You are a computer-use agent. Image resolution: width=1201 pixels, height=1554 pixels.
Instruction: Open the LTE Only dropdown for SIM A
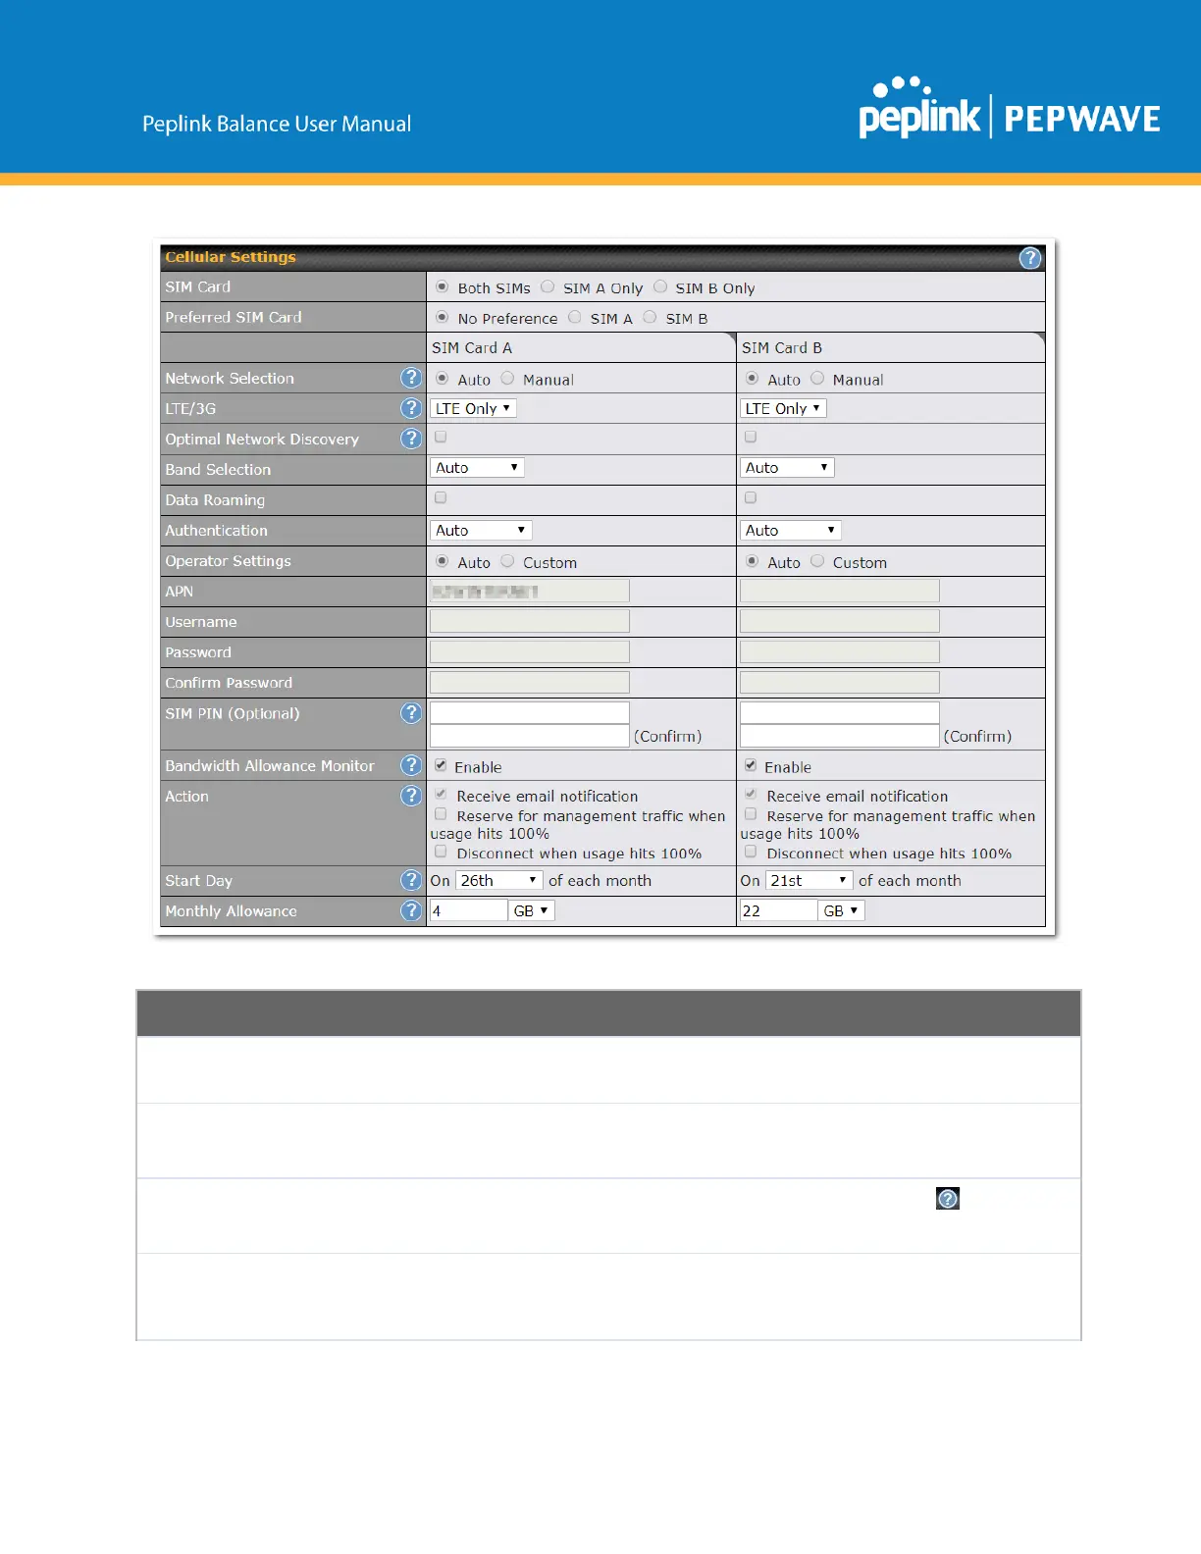473,409
